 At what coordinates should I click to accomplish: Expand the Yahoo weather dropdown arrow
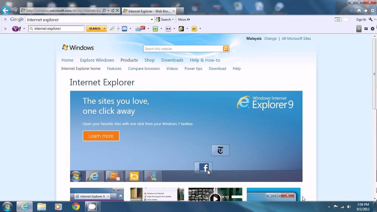[x=148, y=29]
